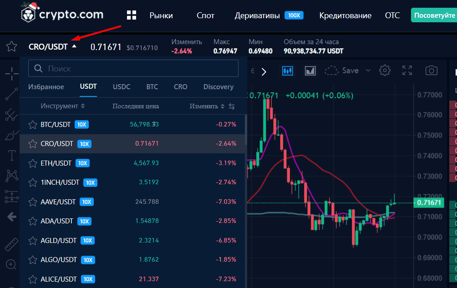Select the zoom in magnifier tool
This screenshot has width=457, height=288.
point(11,265)
